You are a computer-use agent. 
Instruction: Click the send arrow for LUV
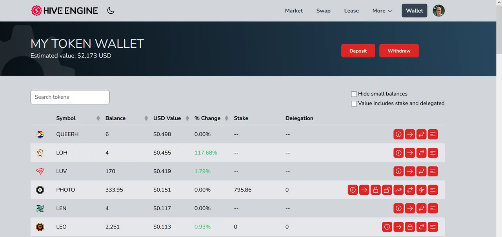pos(410,171)
